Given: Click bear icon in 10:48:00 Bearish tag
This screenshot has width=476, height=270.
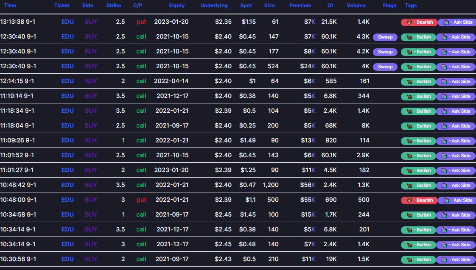Looking at the screenshot, I should pyautogui.click(x=409, y=200).
